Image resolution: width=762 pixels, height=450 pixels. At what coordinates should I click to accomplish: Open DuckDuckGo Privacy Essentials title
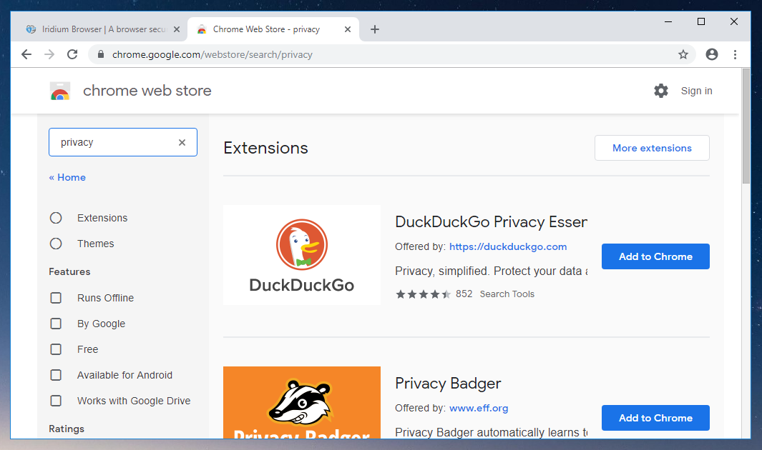pyautogui.click(x=491, y=221)
